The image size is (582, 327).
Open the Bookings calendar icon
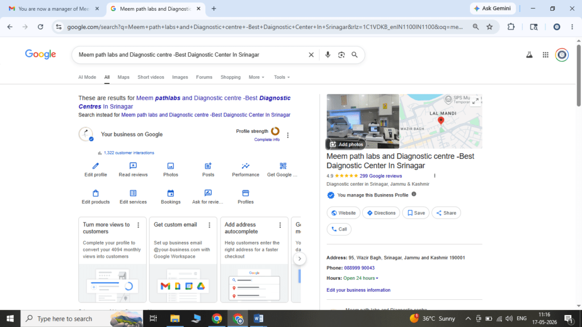coord(171,193)
